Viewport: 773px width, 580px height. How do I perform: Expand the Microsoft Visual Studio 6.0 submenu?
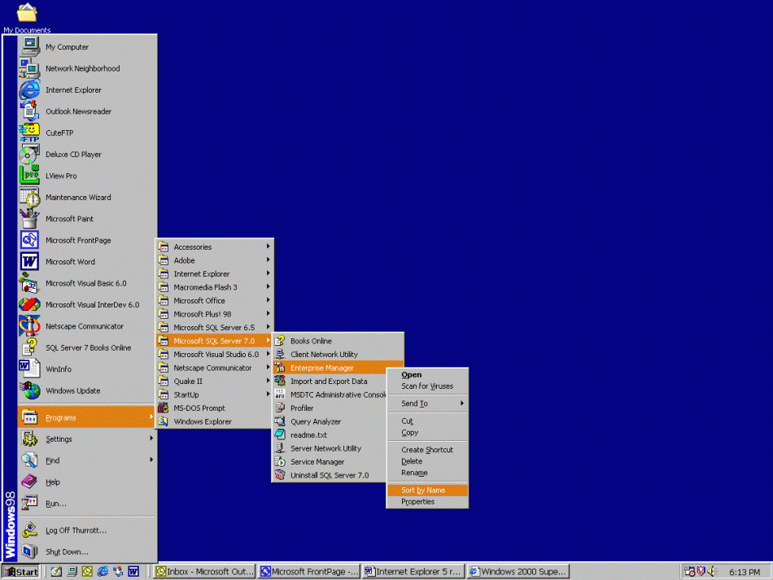pos(216,355)
